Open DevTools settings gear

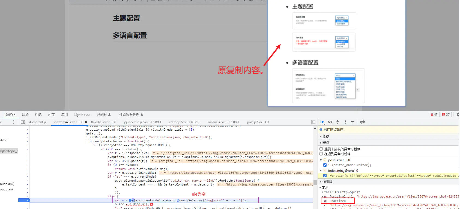tap(458, 114)
